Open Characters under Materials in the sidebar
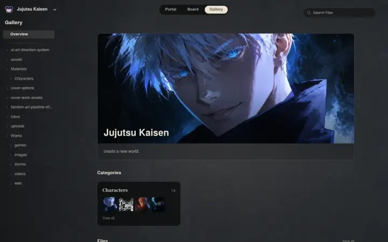Image resolution: width=388 pixels, height=242 pixels. (x=24, y=79)
